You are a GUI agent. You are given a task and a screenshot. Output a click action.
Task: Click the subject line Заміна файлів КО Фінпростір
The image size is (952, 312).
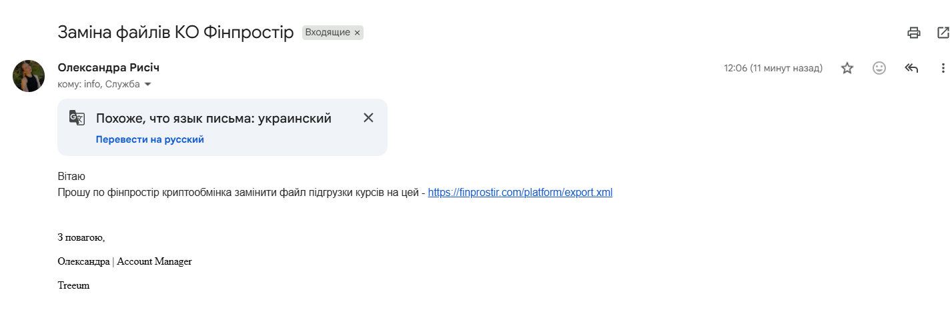(176, 33)
